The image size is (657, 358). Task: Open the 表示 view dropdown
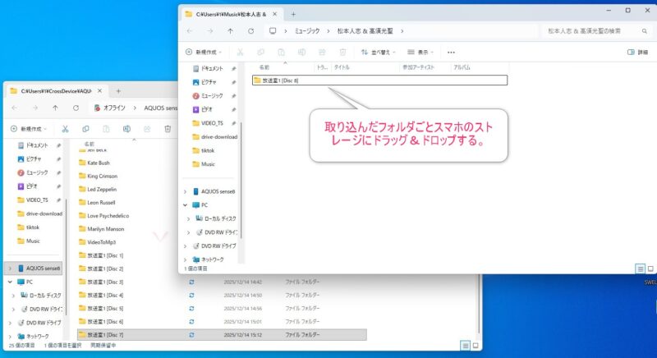[x=420, y=52]
